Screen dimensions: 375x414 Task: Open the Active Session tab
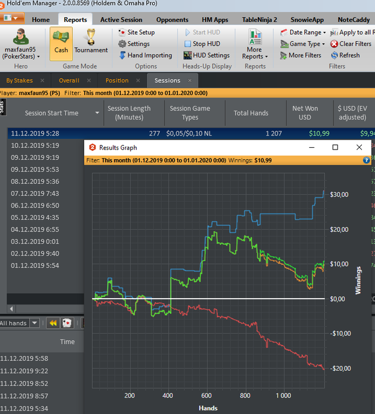point(121,20)
